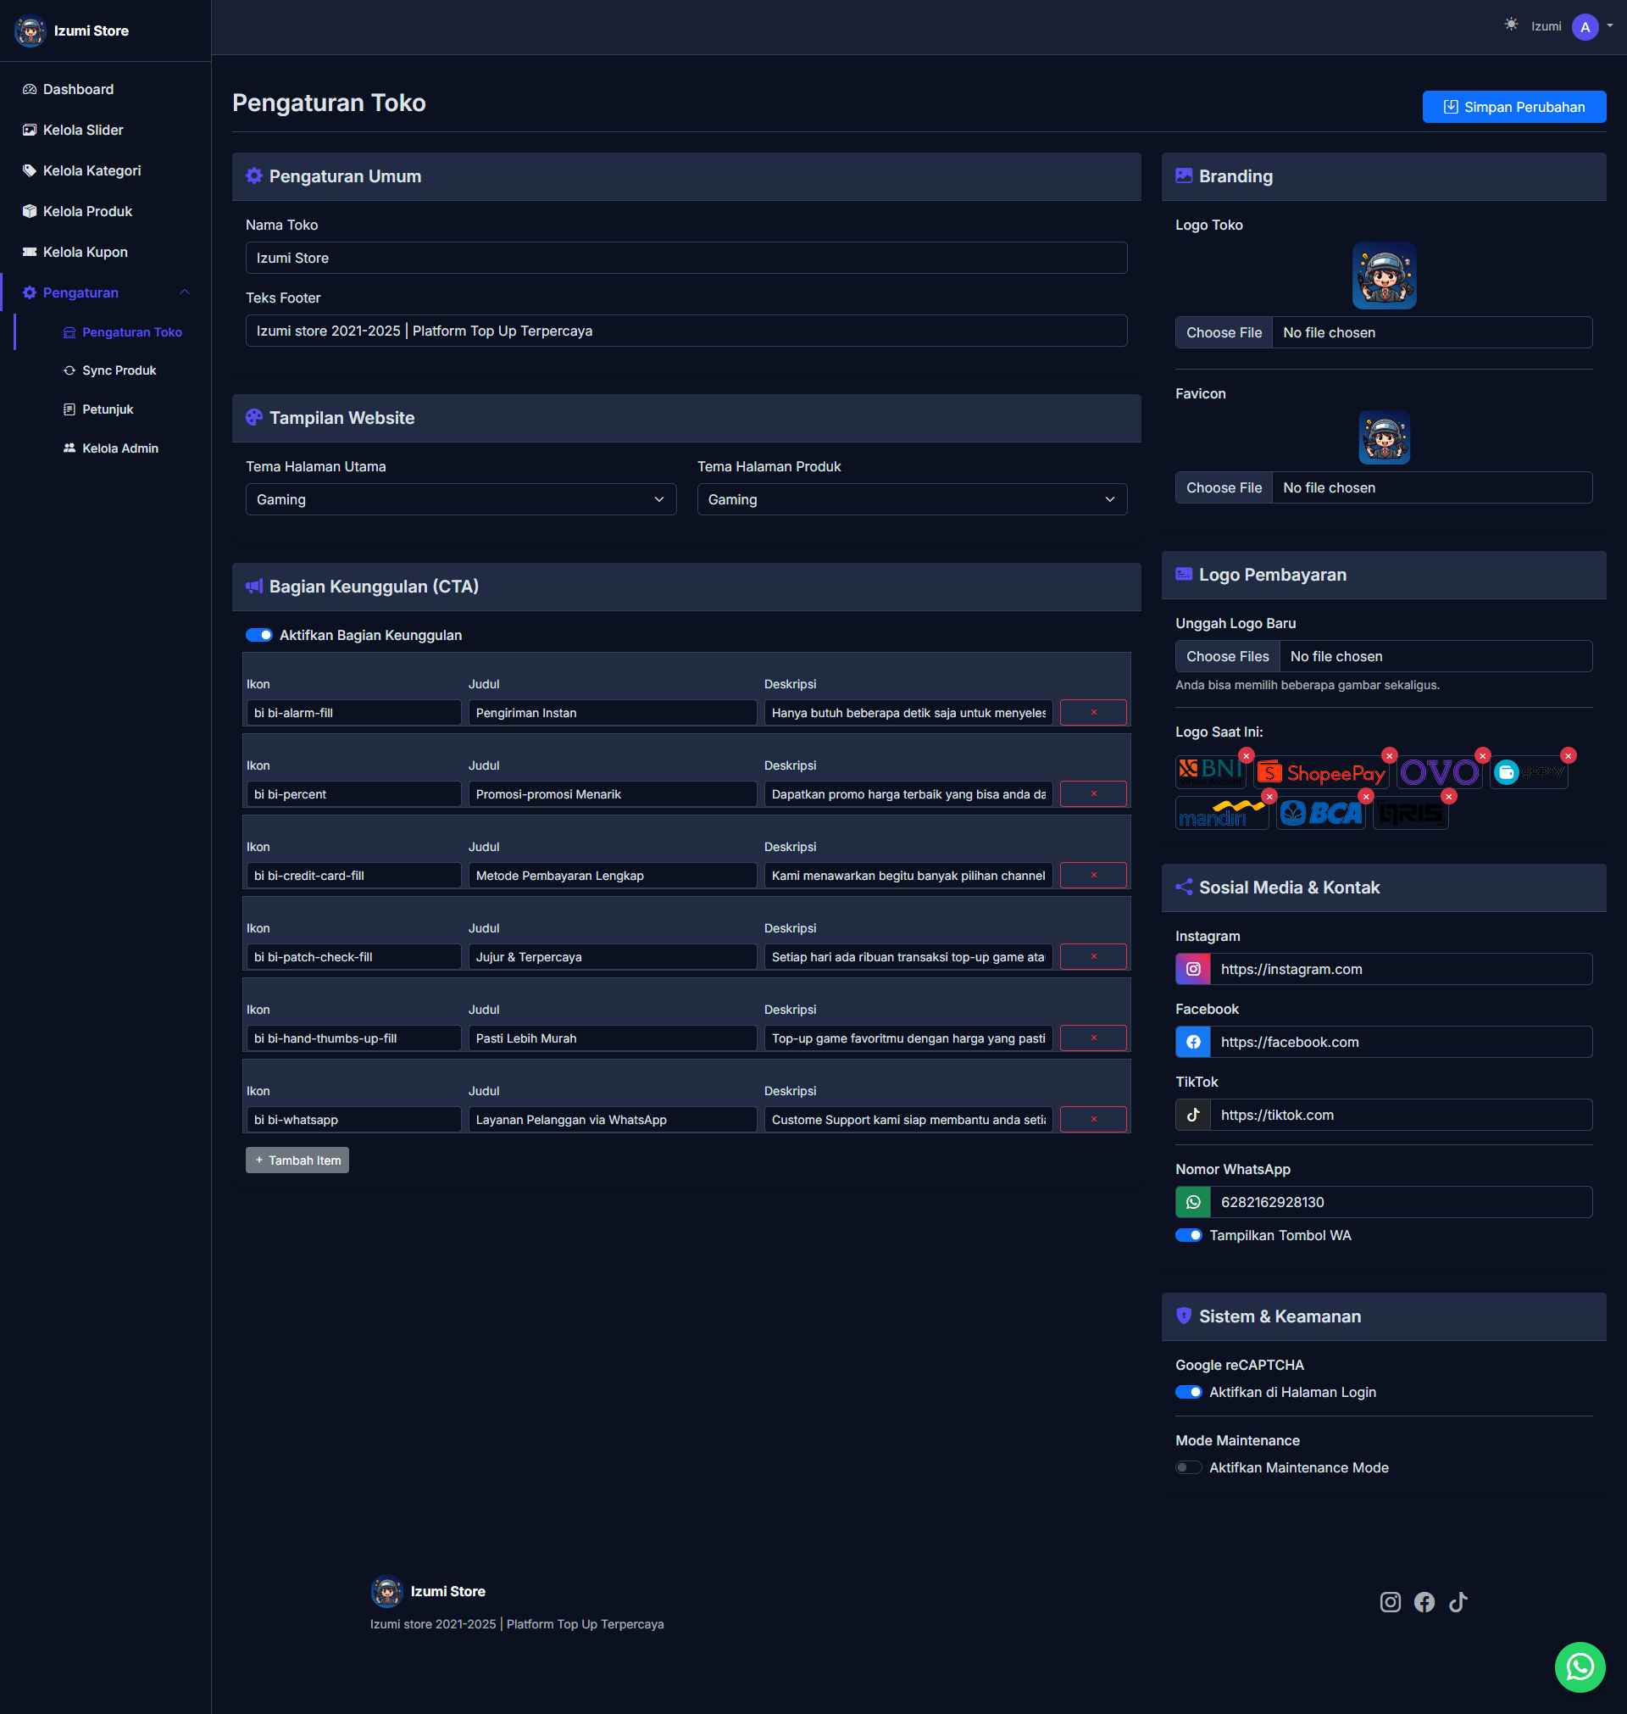Remove the ShopeePay payment logo
This screenshot has height=1714, width=1627.
(1389, 755)
